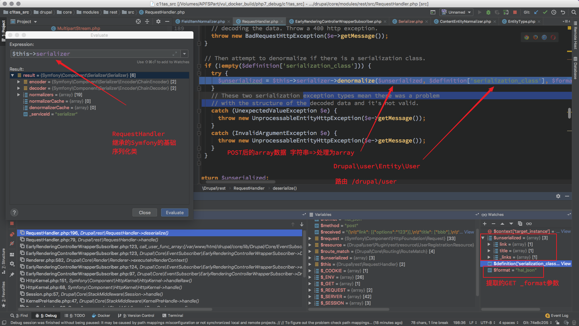Select RequestHandler.php:79 stack frame
The image size is (579, 326).
tap(51, 240)
